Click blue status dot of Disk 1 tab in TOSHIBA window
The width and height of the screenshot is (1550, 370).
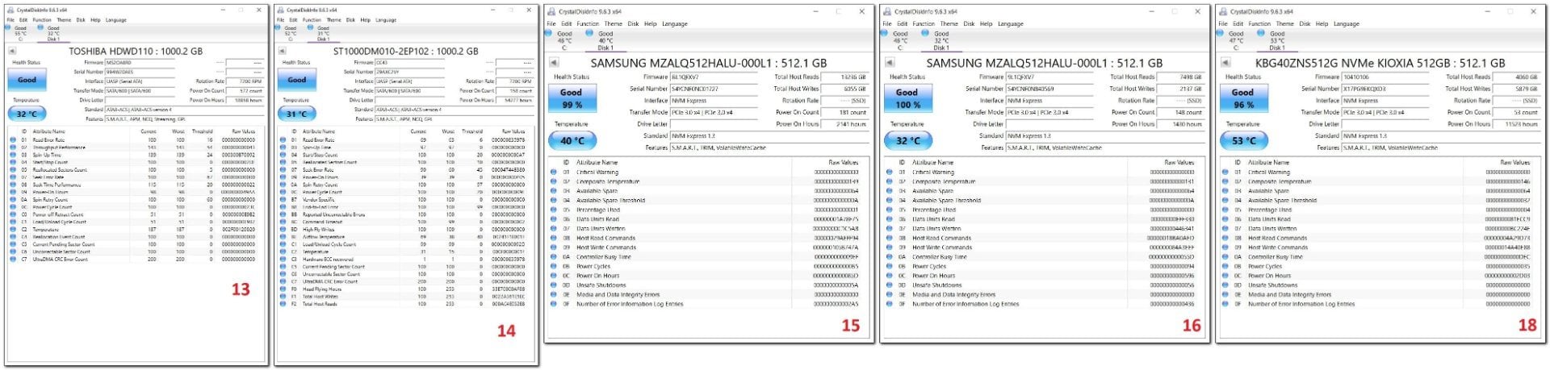tap(41, 27)
